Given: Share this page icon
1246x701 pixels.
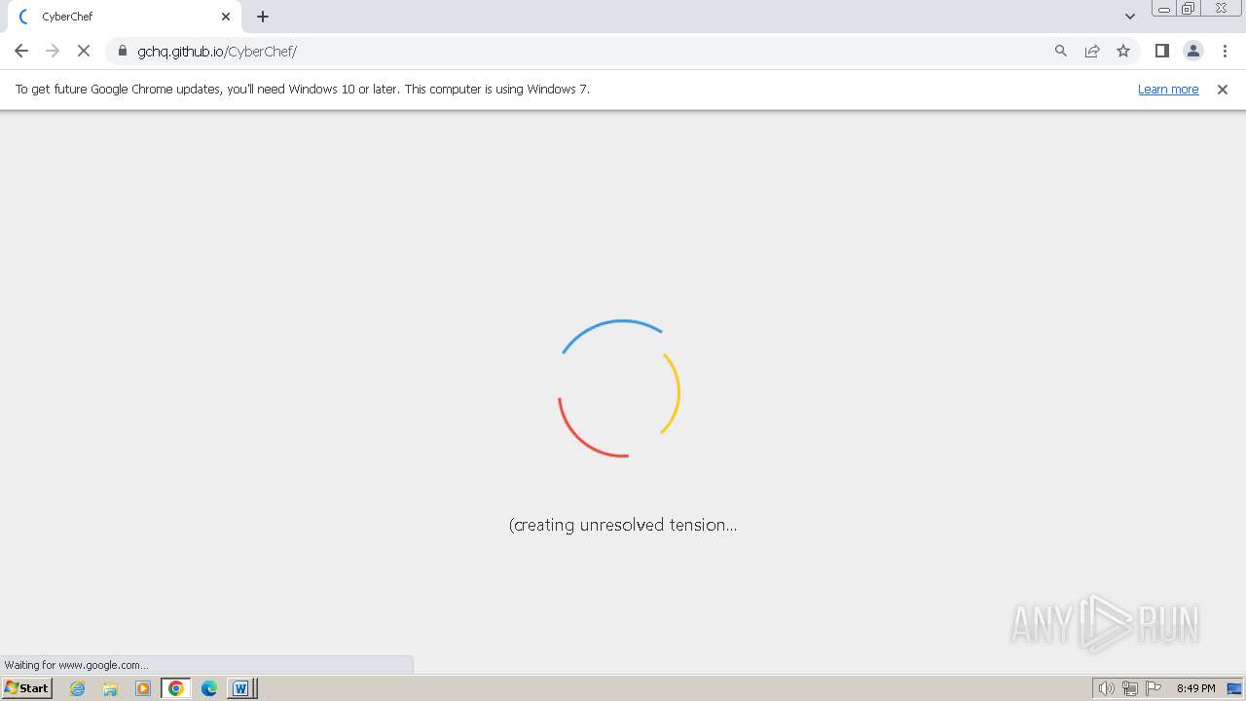Looking at the screenshot, I should [x=1092, y=51].
